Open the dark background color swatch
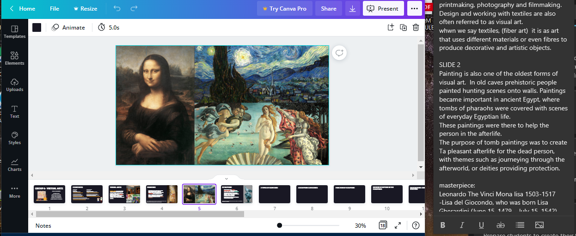This screenshot has width=576, height=236. tap(37, 27)
